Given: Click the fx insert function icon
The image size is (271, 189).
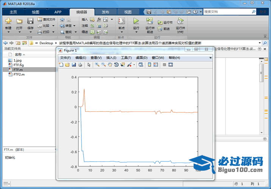Looking at the screenshot, I should (x=99, y=19).
